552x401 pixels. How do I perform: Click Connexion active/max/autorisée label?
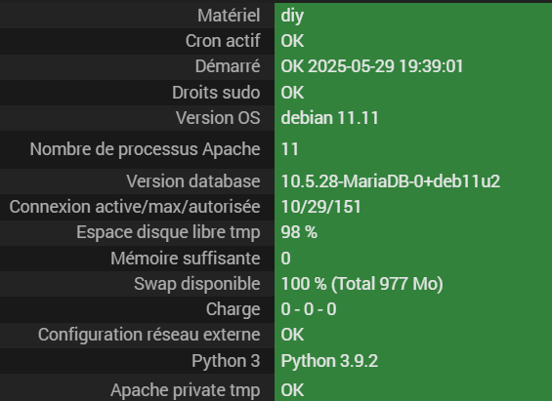tap(135, 207)
